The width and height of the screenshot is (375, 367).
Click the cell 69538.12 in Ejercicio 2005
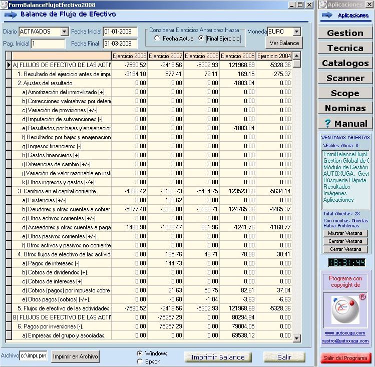(238, 335)
